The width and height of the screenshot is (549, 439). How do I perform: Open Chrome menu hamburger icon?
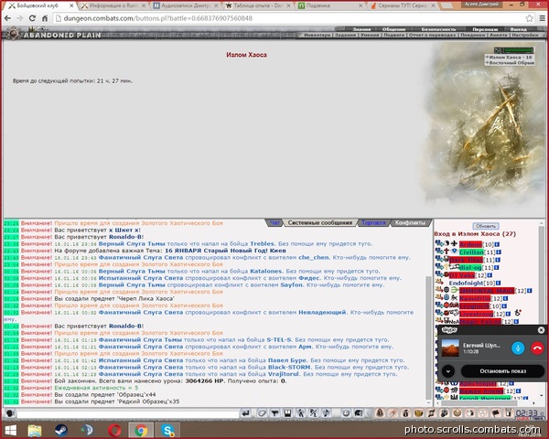tap(542, 18)
